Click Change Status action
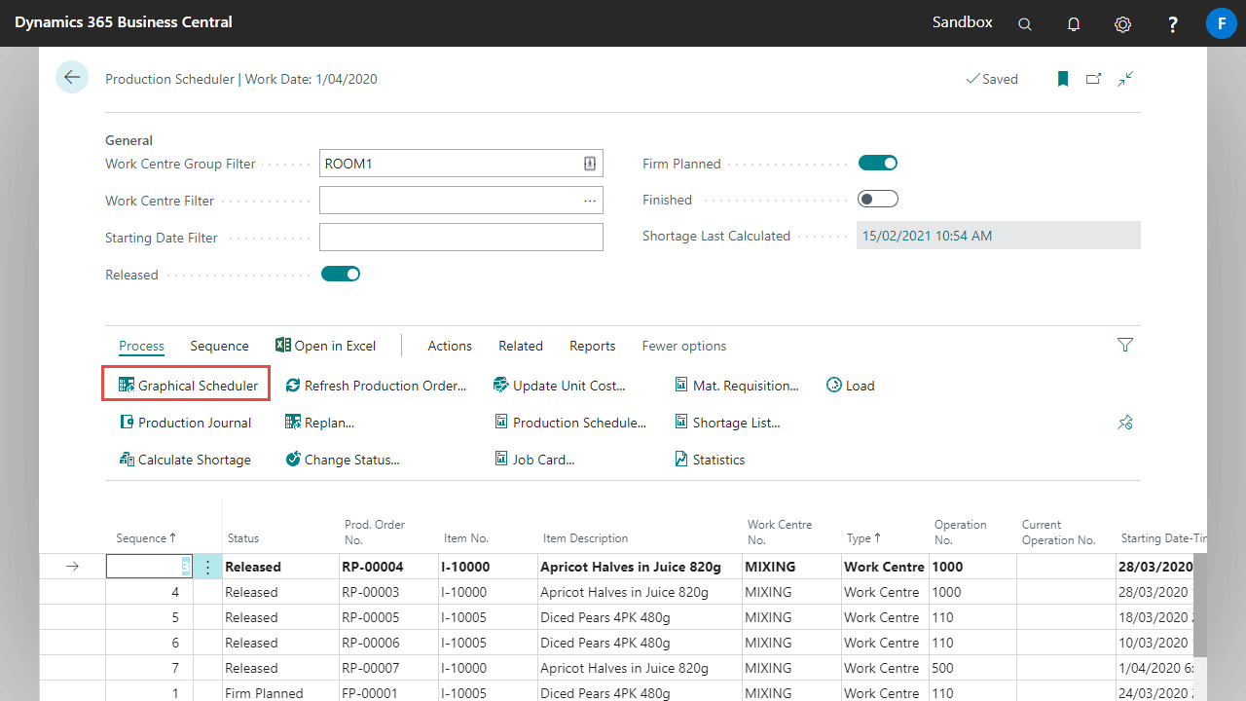 pos(343,460)
